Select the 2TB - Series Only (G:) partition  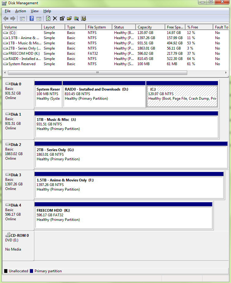tap(131, 155)
